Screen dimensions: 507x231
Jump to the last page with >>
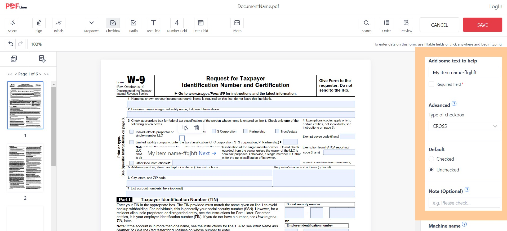click(46, 74)
